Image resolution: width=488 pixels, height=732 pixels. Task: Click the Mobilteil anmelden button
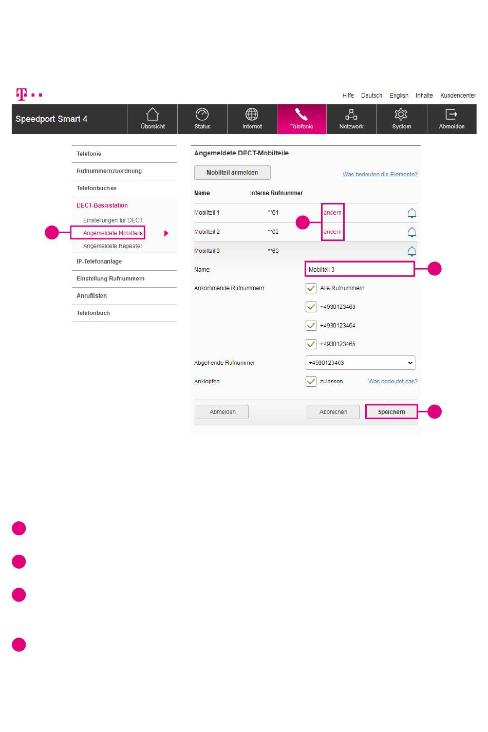(x=232, y=173)
